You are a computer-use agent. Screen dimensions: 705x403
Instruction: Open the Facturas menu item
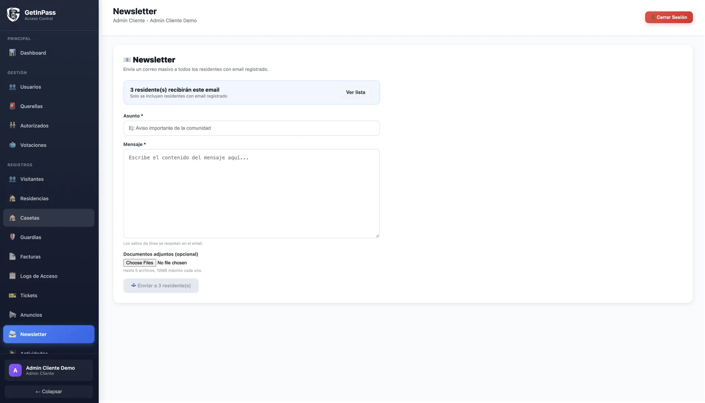click(x=49, y=257)
